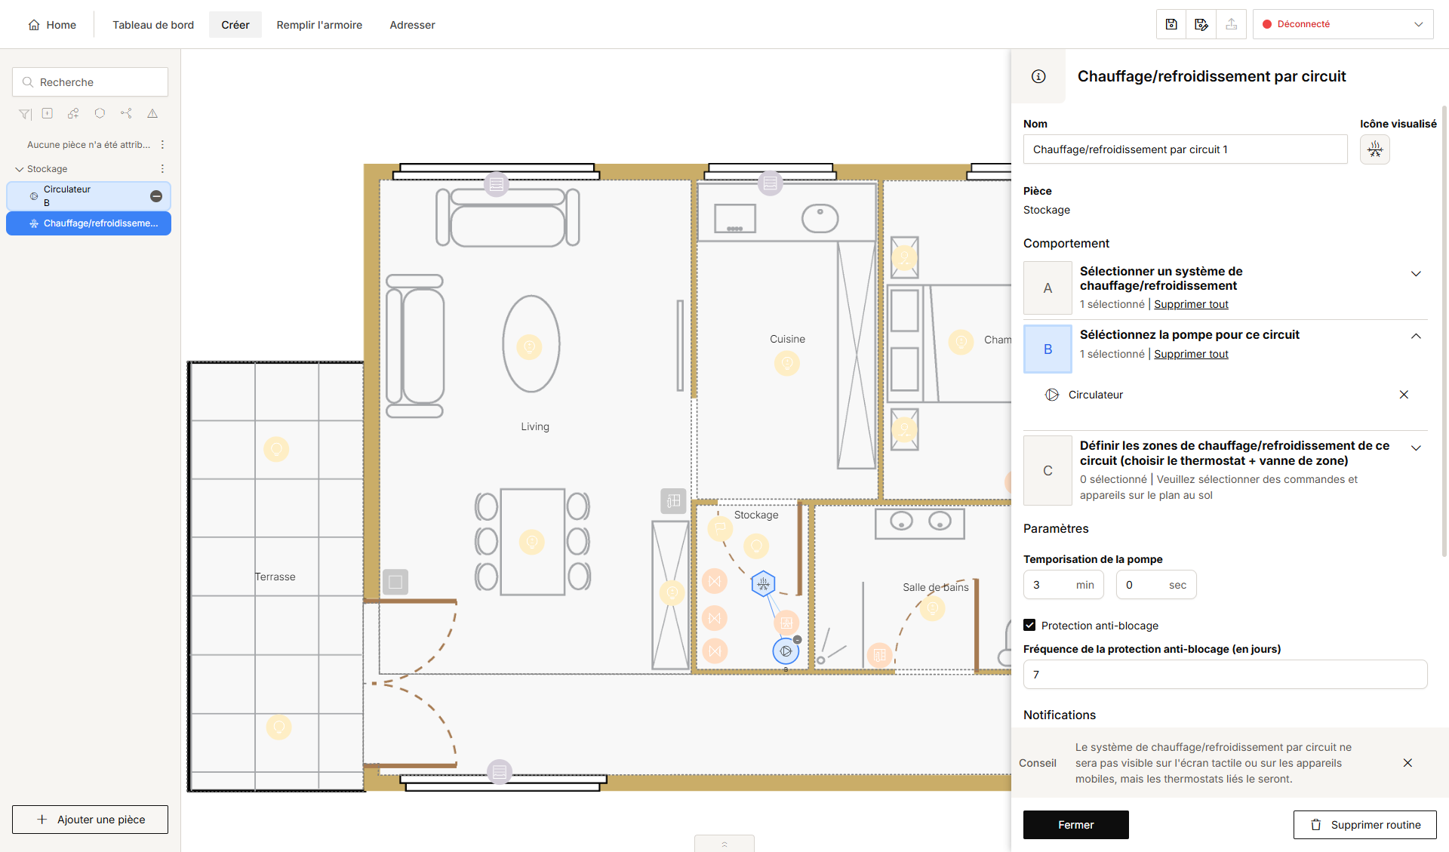1449x852 pixels.
Task: Click the Recherche search field
Action: click(x=90, y=82)
